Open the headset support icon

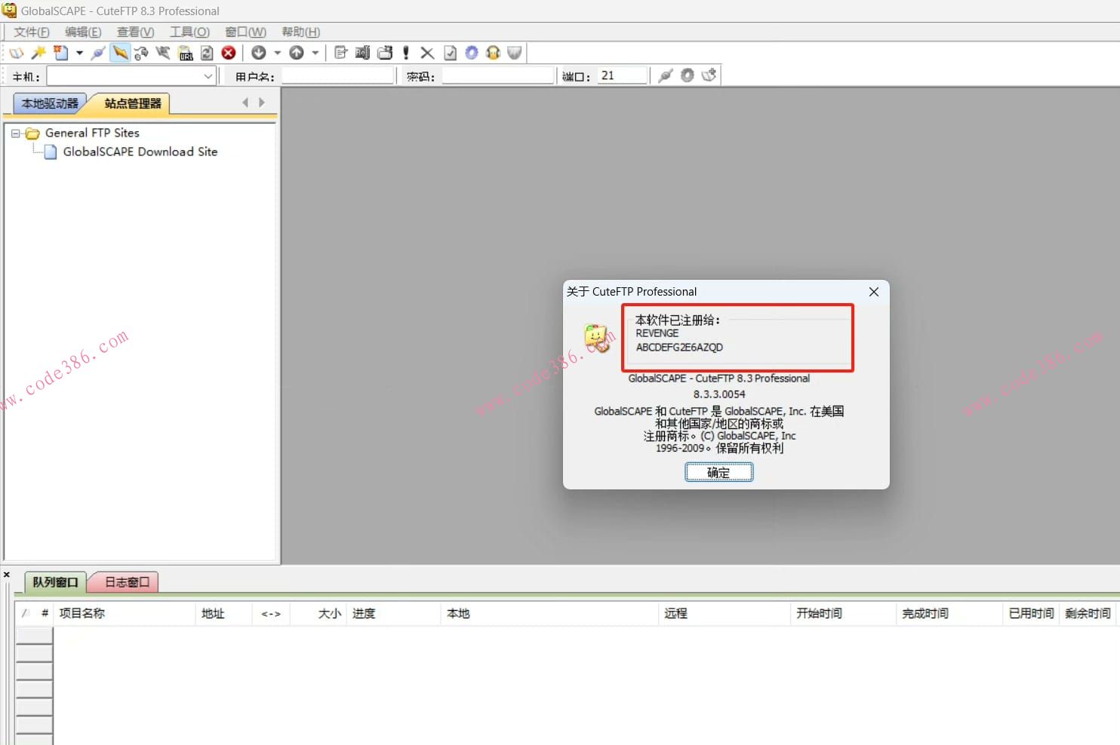click(493, 53)
